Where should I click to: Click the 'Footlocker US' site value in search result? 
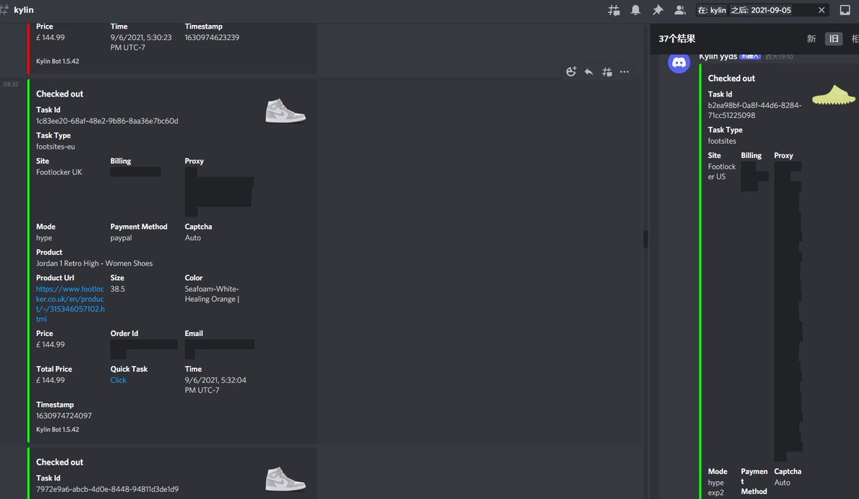tap(722, 172)
